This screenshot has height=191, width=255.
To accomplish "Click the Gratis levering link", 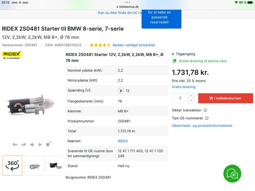I will click(184, 87).
